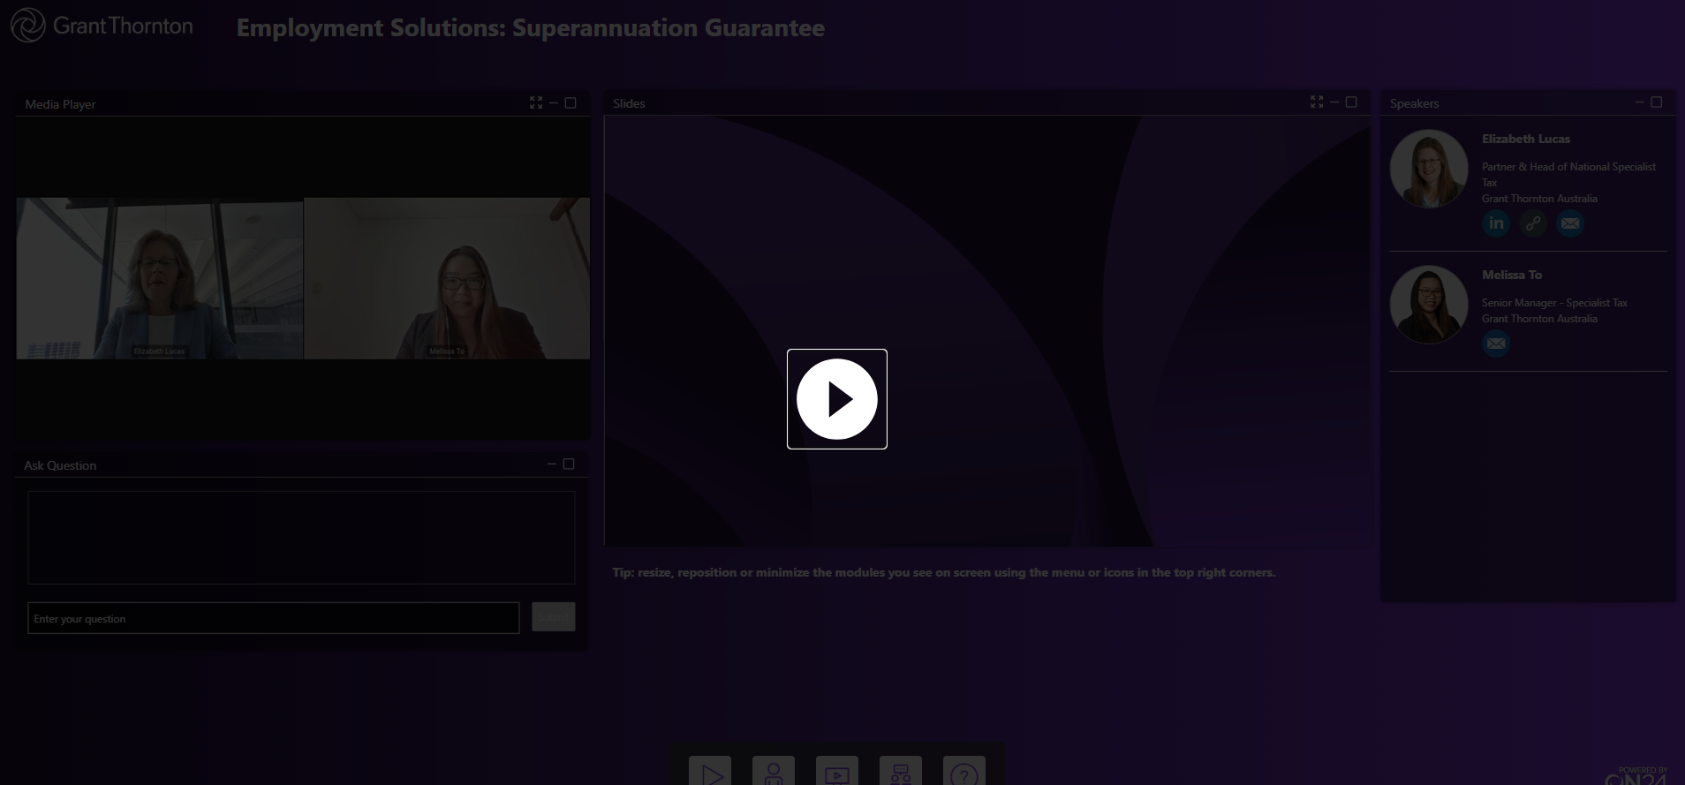Image resolution: width=1685 pixels, height=785 pixels.
Task: Minimize the Ask Question panel
Action: point(552,464)
